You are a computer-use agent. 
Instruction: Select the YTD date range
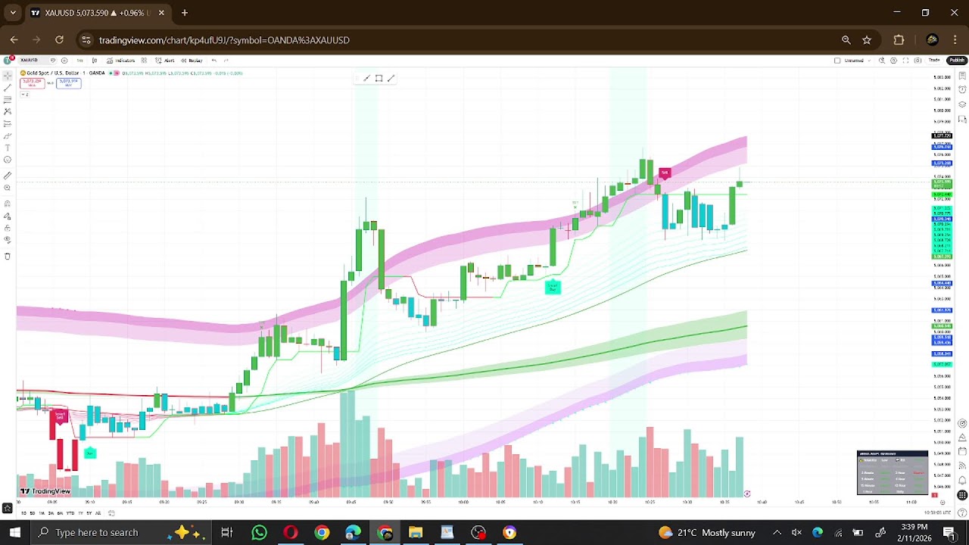click(x=70, y=513)
